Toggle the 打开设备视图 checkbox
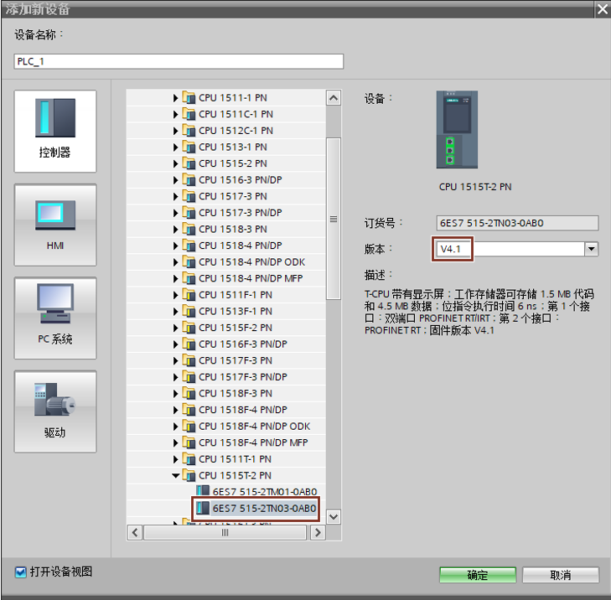Image resolution: width=611 pixels, height=600 pixels. 21,572
